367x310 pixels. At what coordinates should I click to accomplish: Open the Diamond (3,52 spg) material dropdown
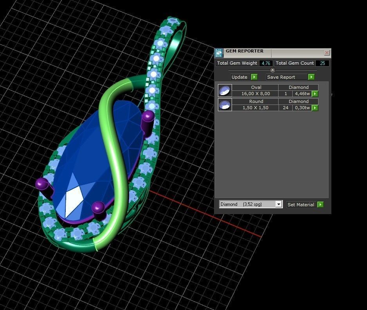[278, 204]
